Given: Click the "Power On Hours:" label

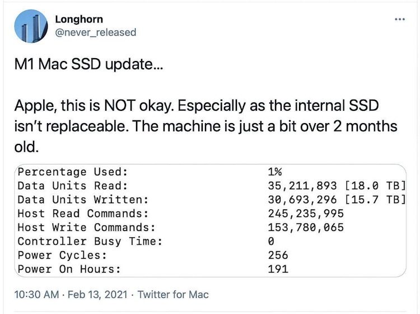Looking at the screenshot, I should click(69, 269).
